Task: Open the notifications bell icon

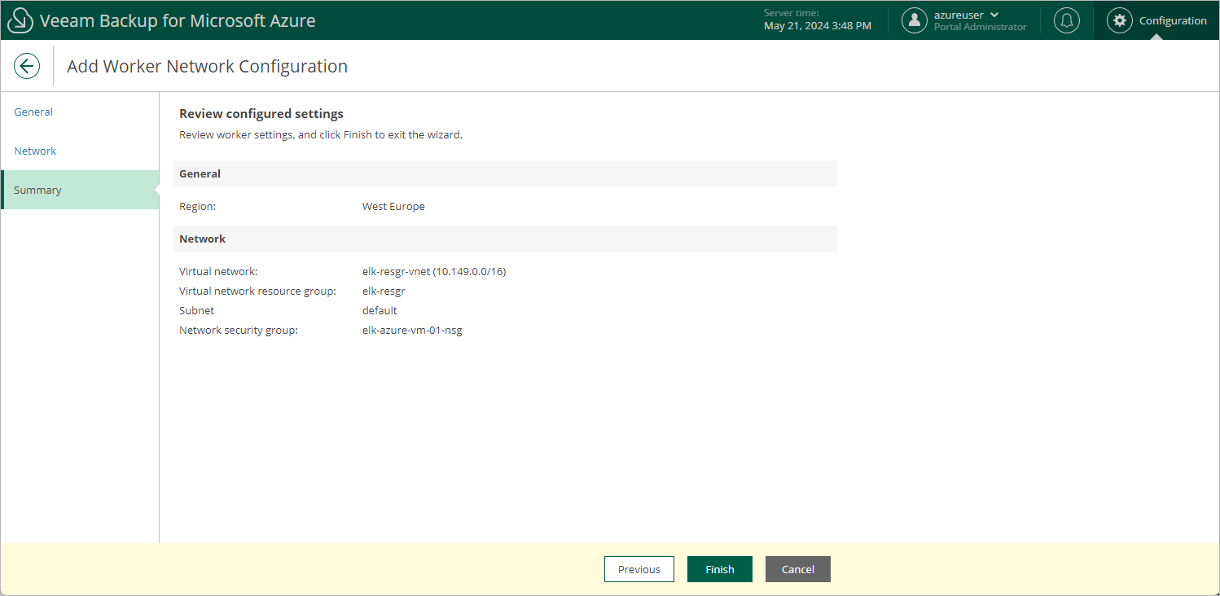Action: 1067,20
